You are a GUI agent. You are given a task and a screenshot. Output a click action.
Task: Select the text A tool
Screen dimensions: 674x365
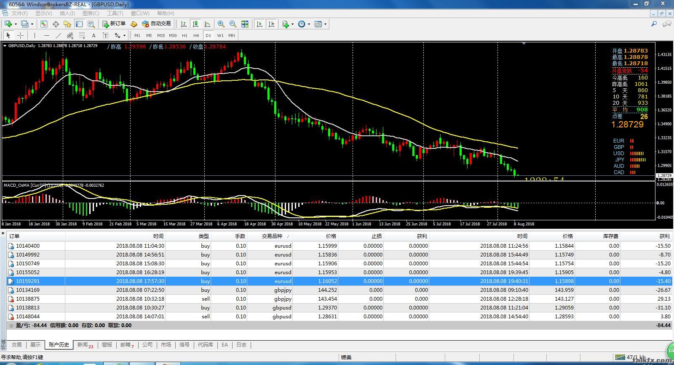click(94, 35)
